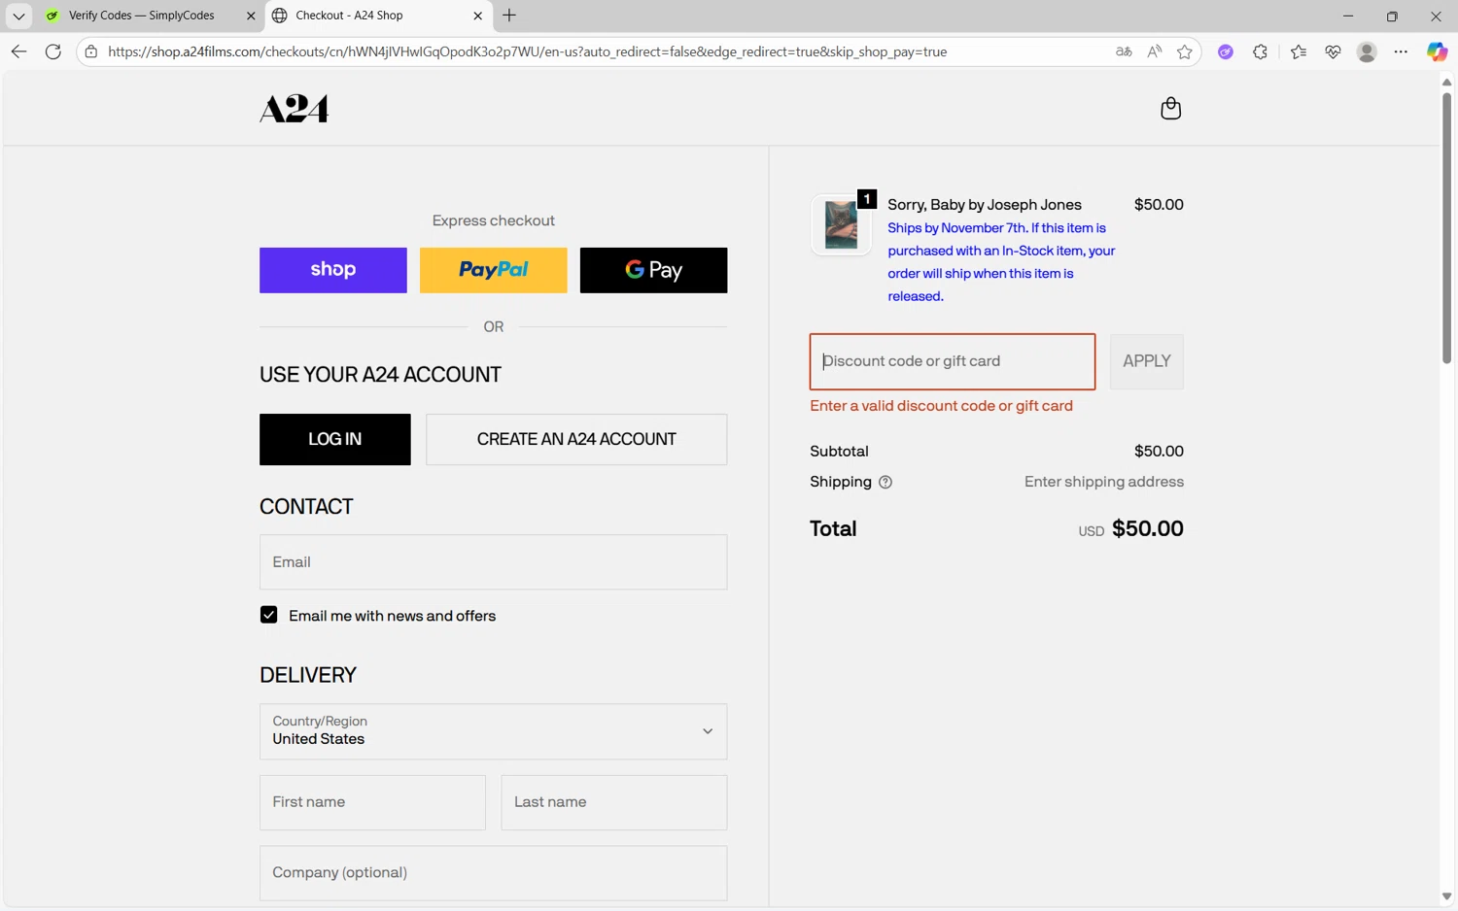Click the A24 logo
1458x911 pixels.
[294, 109]
